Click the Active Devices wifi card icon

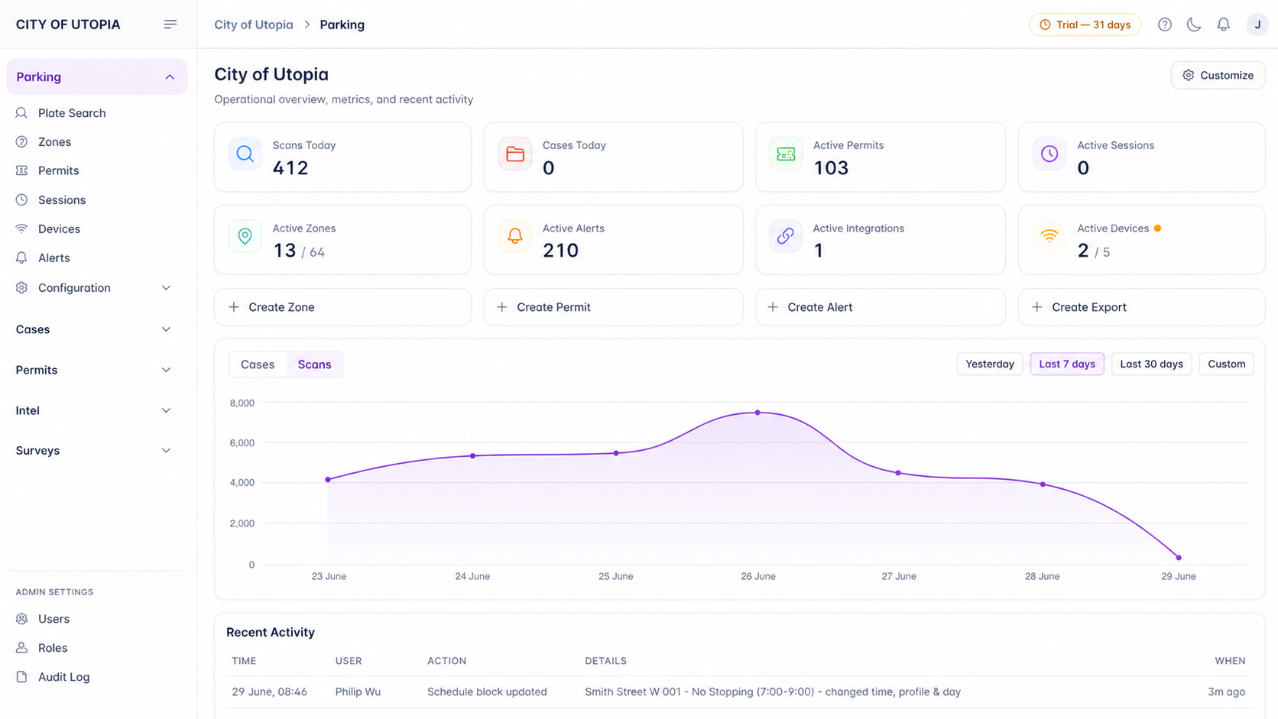point(1049,236)
